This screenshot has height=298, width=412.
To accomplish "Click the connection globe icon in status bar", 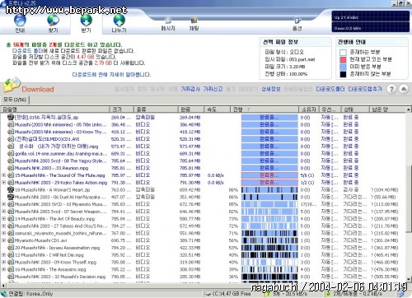I will [4, 294].
